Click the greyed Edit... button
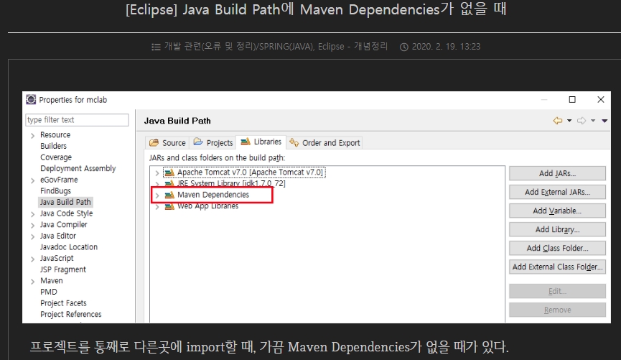 (x=557, y=291)
